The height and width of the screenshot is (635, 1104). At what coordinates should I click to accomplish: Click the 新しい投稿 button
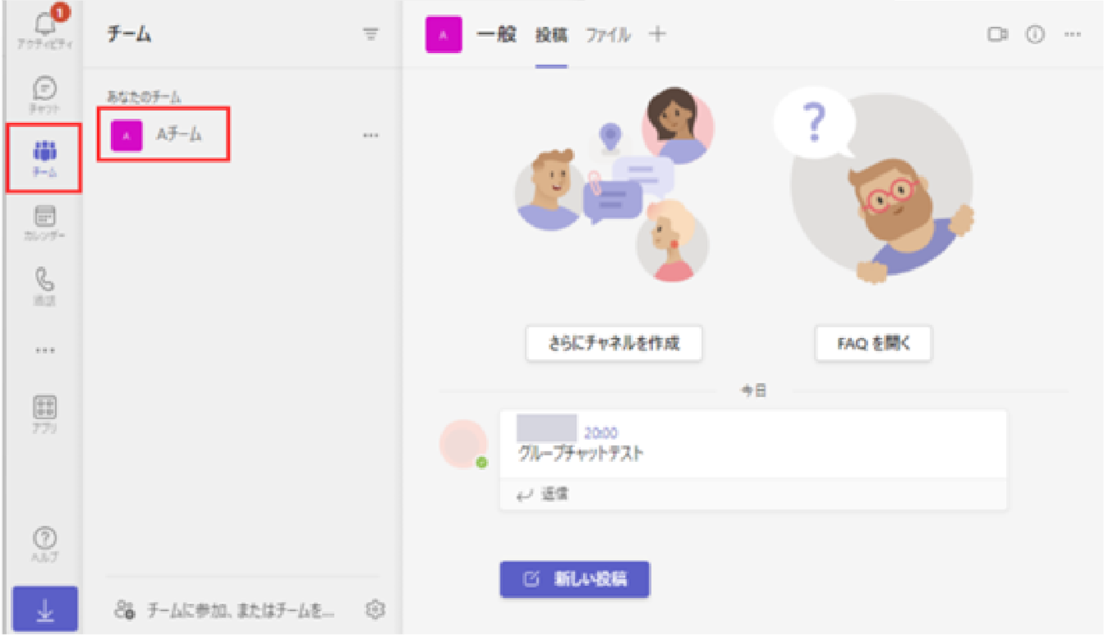[575, 579]
